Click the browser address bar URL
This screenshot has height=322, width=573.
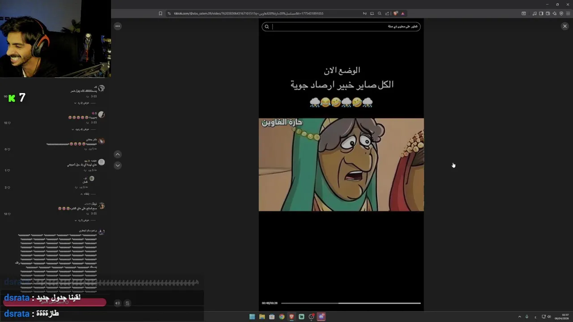point(248,13)
